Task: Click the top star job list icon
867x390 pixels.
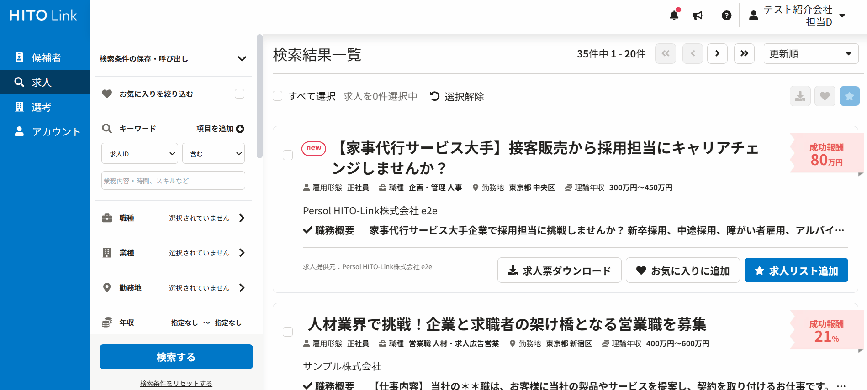Action: point(850,96)
